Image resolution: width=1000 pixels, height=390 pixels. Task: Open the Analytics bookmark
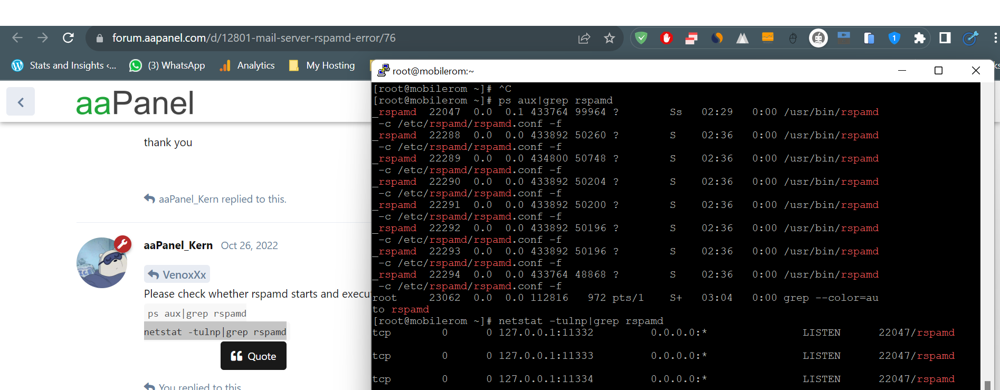pyautogui.click(x=248, y=65)
